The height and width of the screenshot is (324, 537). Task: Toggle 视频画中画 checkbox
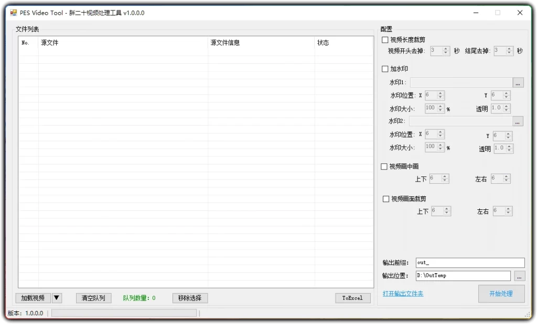[384, 166]
